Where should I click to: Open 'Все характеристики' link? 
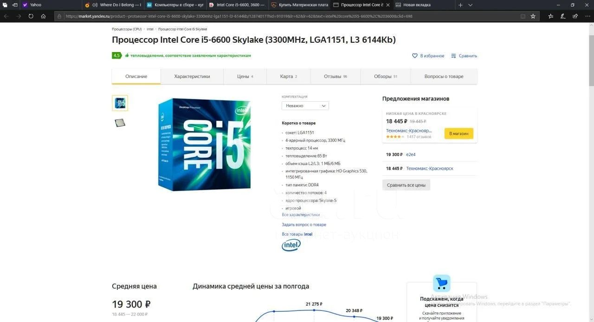[301, 215]
